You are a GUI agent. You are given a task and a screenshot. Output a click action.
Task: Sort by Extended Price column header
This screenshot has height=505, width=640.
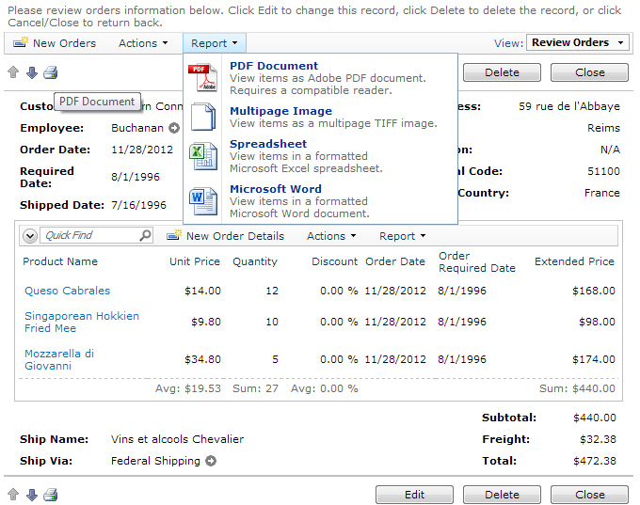coord(574,261)
